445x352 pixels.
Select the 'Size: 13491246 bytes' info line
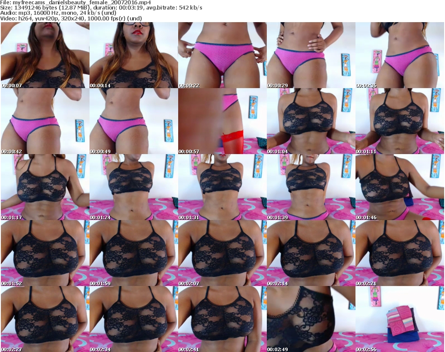[x=101, y=8]
